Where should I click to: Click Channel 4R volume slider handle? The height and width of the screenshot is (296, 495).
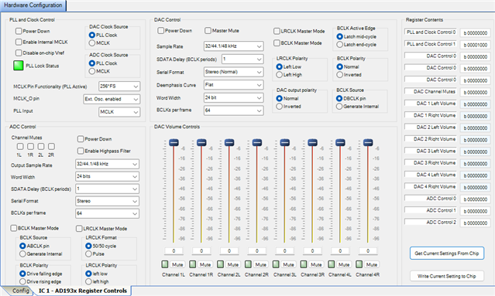tap(368, 142)
